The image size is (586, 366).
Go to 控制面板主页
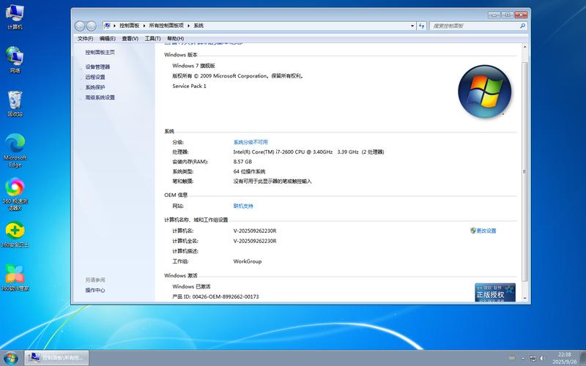coord(100,52)
